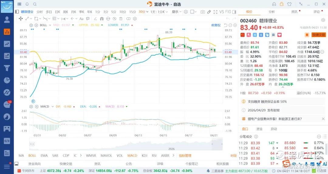The image size is (328, 174).
Task: Click the notification bell in title bar
Action: pos(27,4)
